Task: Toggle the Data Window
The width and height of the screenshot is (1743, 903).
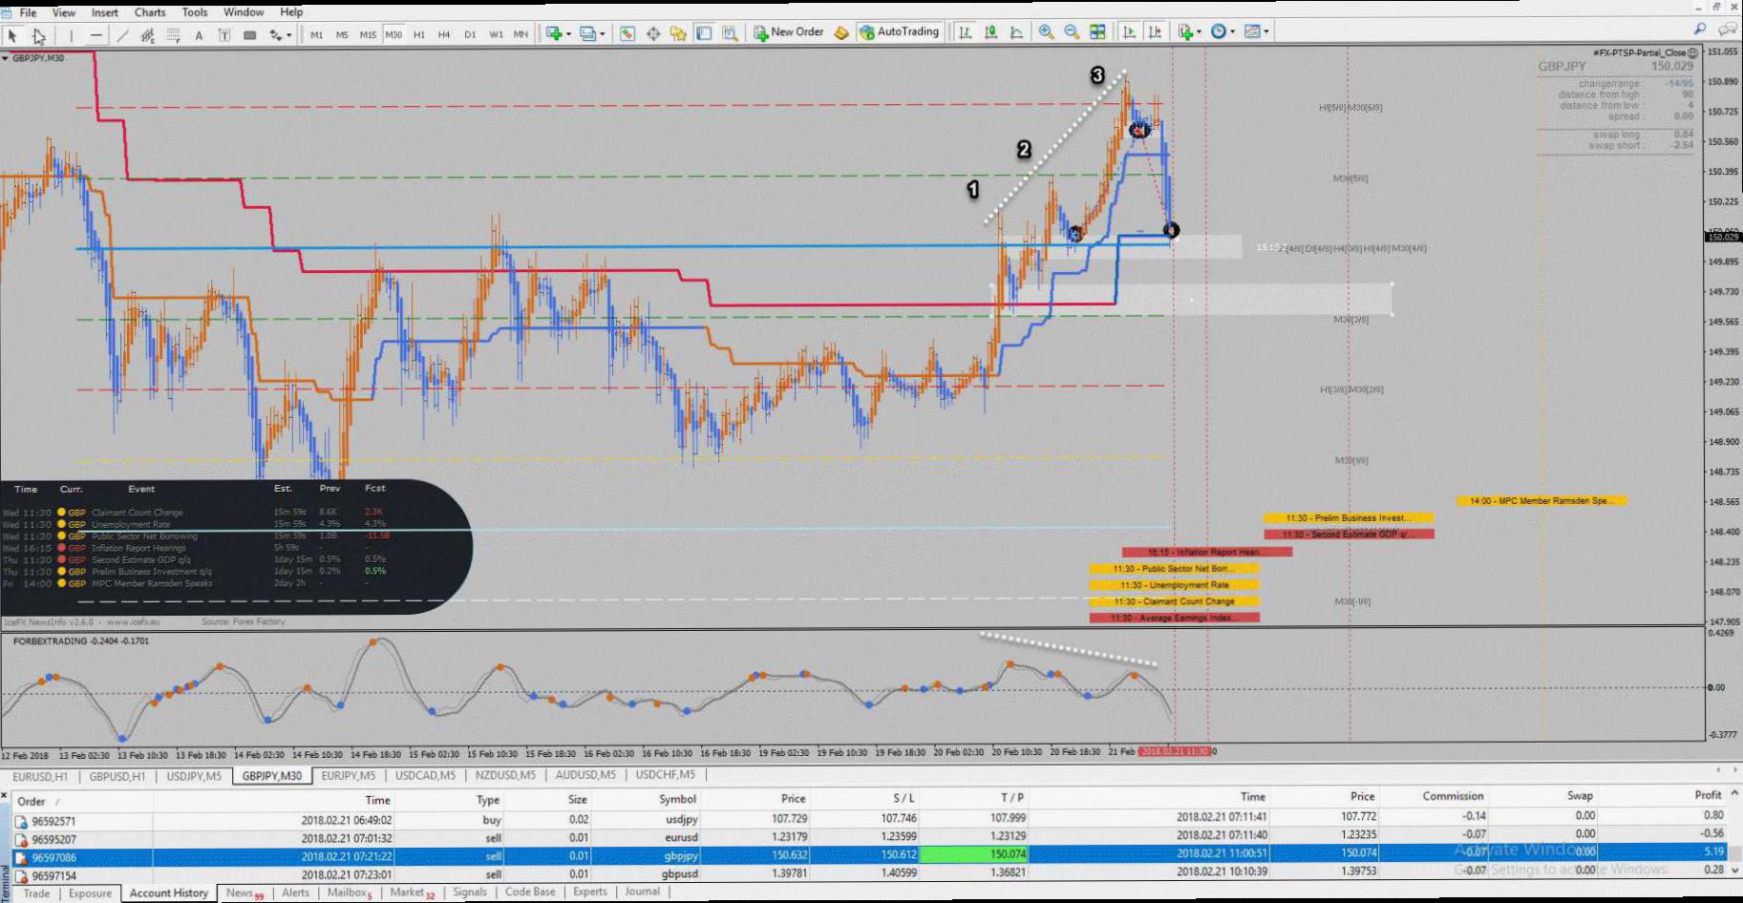Action: pos(653,33)
